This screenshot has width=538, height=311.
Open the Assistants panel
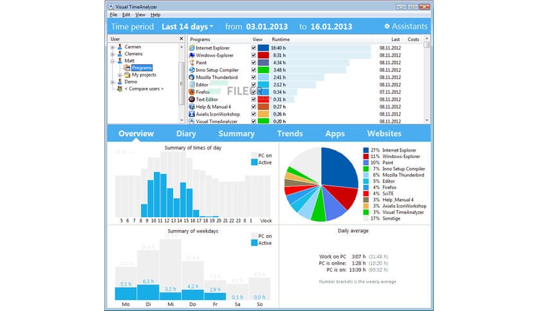point(406,26)
